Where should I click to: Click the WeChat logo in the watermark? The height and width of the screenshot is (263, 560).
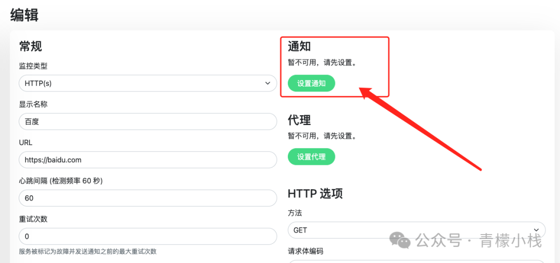click(x=399, y=241)
